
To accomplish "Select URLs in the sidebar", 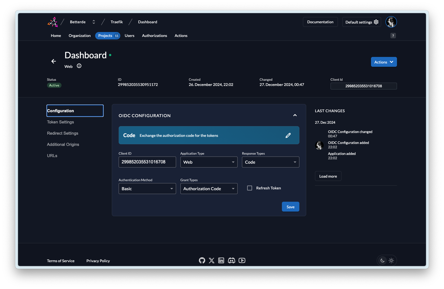I will pyautogui.click(x=52, y=156).
